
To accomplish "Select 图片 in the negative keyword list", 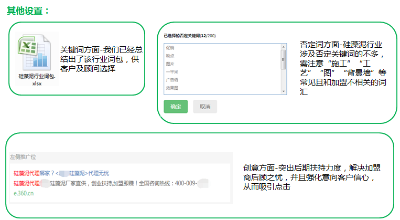I will pyautogui.click(x=170, y=64).
